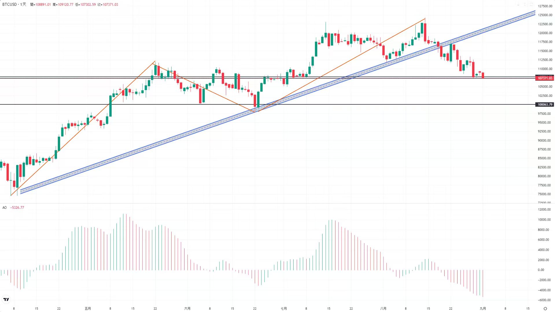This screenshot has height=312, width=555.
Task: Click the 九月 date label on time axis
Action: coord(483,309)
